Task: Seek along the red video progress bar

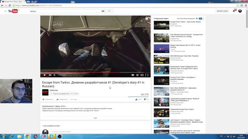Action: (x=95, y=72)
